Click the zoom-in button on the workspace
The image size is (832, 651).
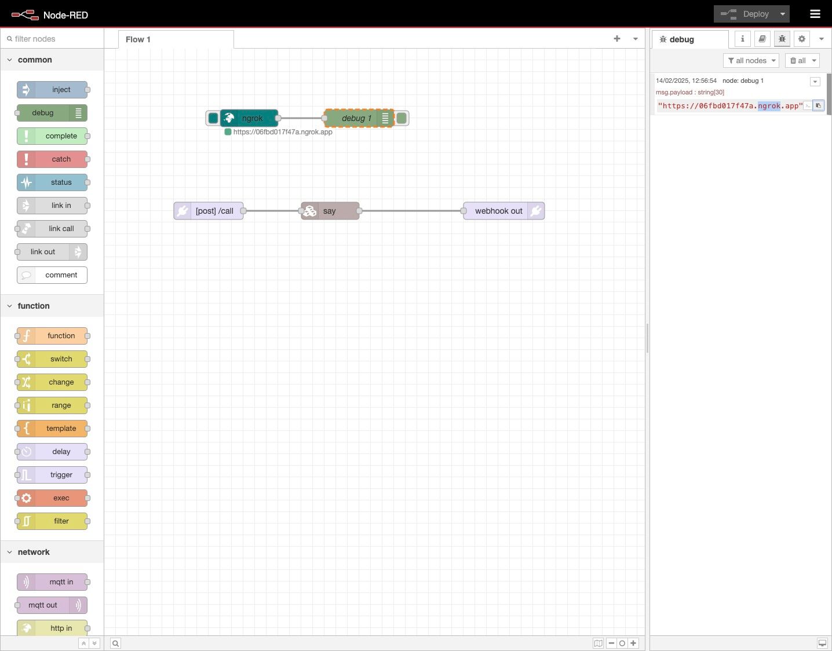(x=633, y=643)
